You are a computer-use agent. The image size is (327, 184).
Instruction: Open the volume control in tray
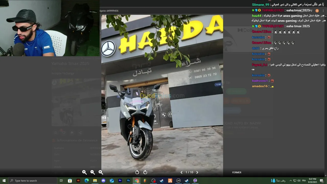(x=299, y=181)
